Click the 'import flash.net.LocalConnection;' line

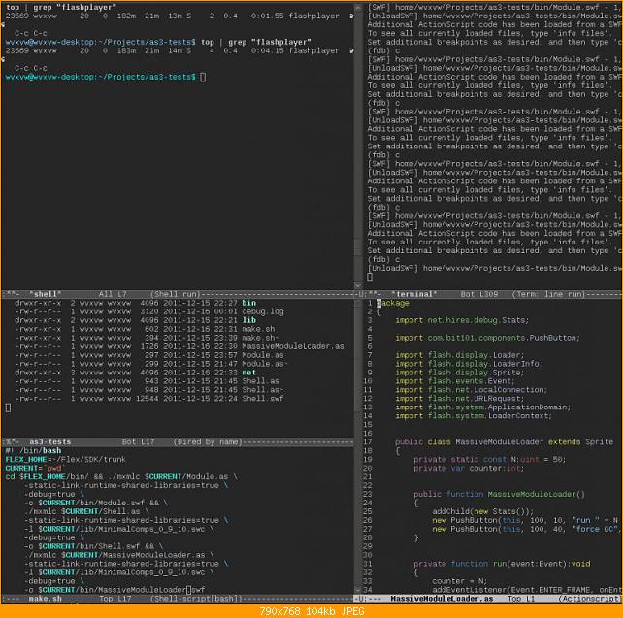coord(472,390)
